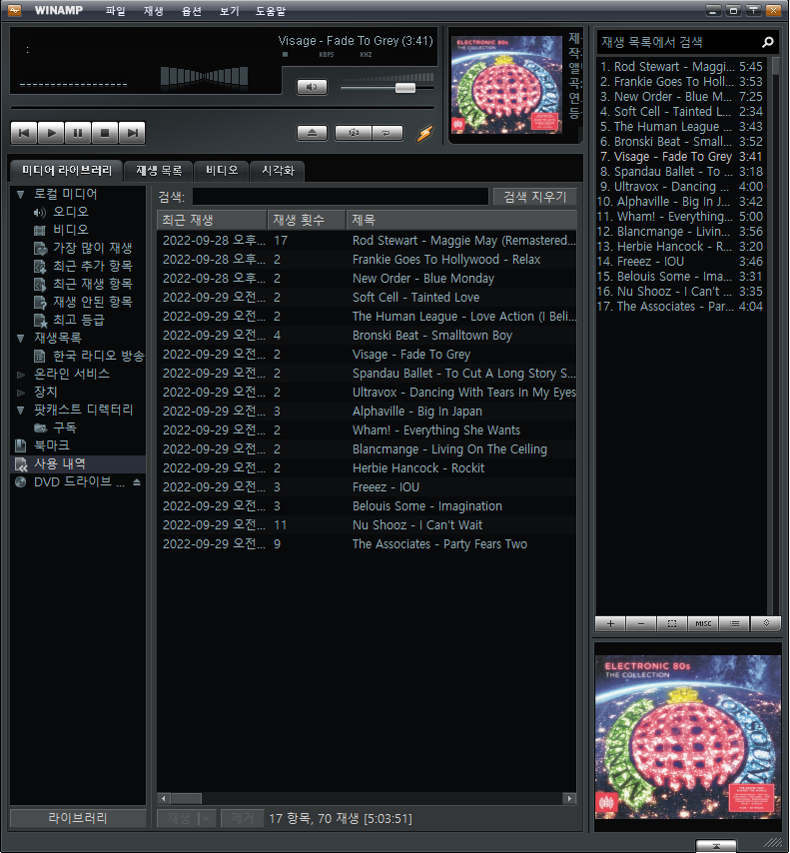
Task: Open 한국 라디오 방송 playlist
Action: [x=98, y=356]
